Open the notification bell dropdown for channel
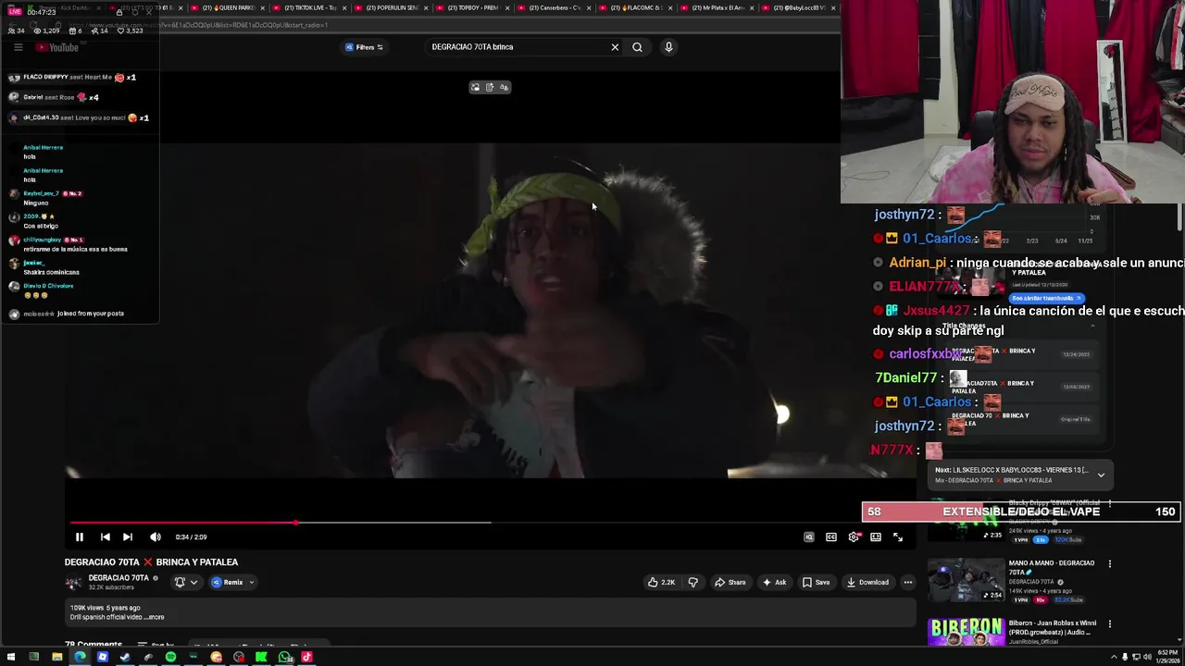The height and width of the screenshot is (666, 1185). (186, 582)
